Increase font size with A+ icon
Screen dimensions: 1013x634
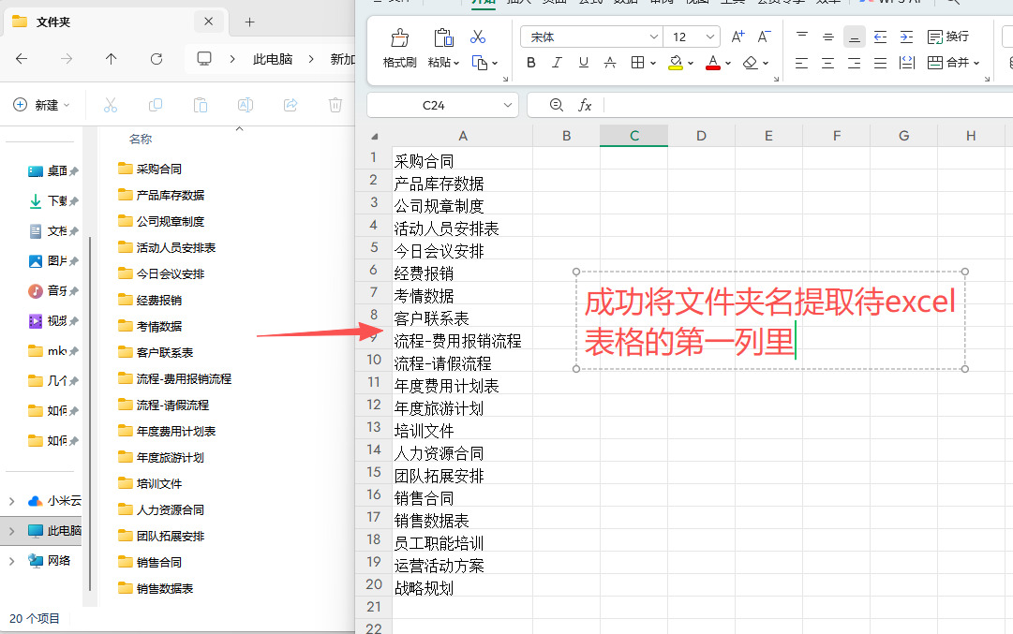[x=737, y=37]
